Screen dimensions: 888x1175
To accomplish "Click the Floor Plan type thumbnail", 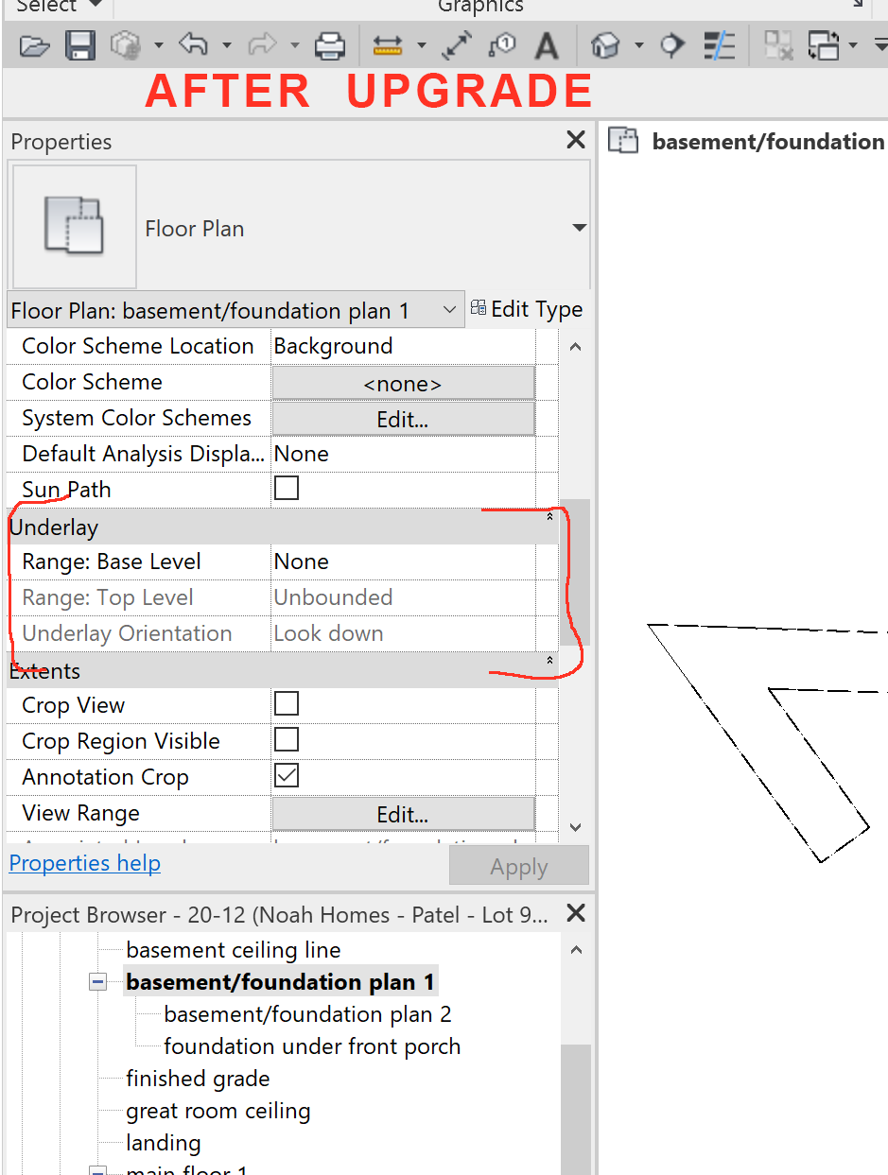I will point(74,227).
